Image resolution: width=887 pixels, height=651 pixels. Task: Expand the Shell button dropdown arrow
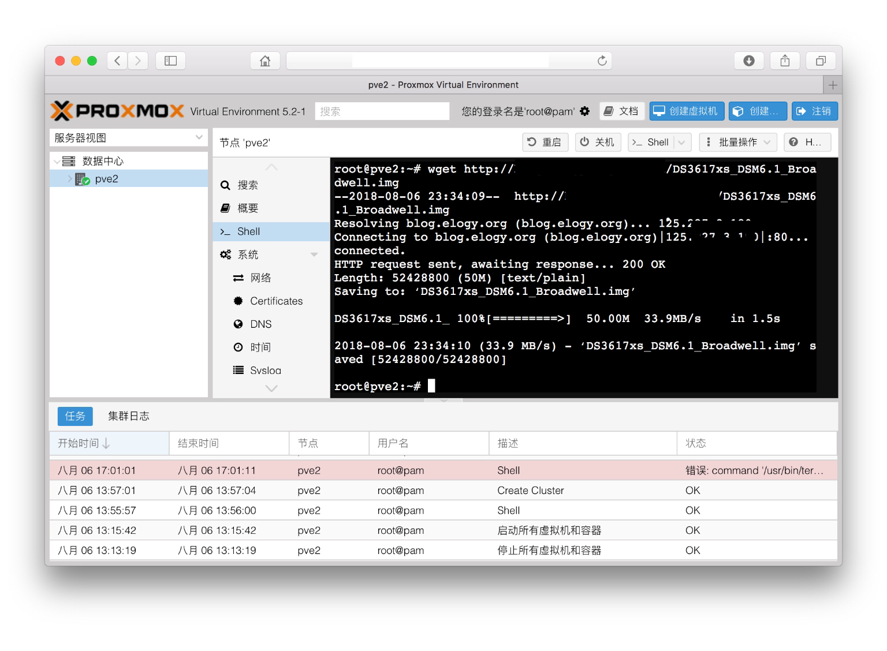tap(682, 142)
